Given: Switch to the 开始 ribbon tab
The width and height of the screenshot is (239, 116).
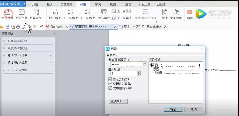Looking at the screenshot, I should [35, 4].
